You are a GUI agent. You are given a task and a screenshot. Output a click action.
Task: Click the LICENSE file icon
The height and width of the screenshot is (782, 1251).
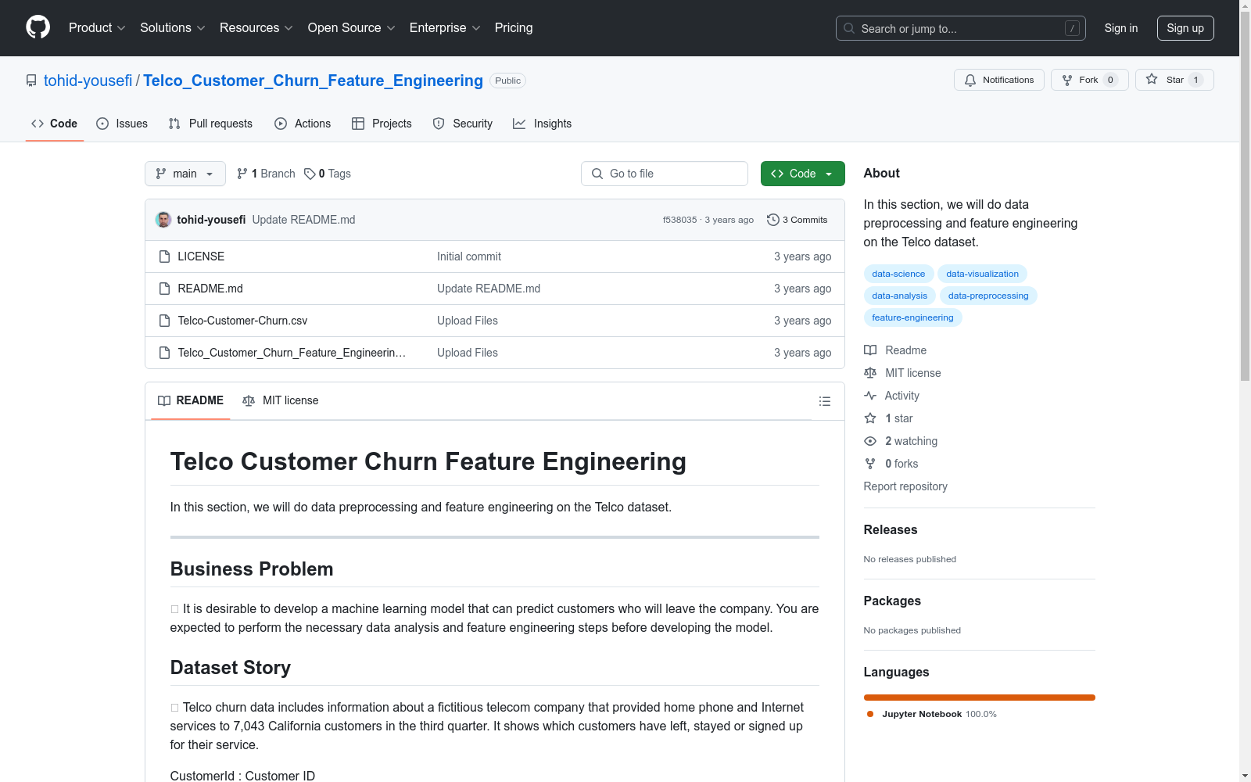point(164,256)
